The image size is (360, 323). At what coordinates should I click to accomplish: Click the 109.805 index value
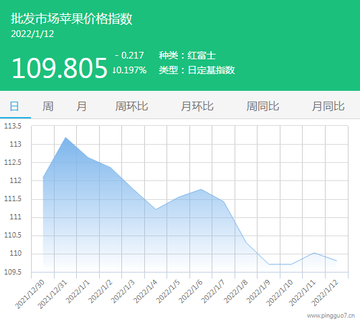coord(59,68)
